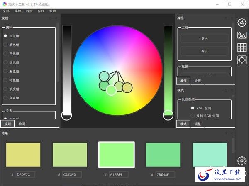Select the 补色组 harmony option
This screenshot has width=249, height=186.
[14, 80]
